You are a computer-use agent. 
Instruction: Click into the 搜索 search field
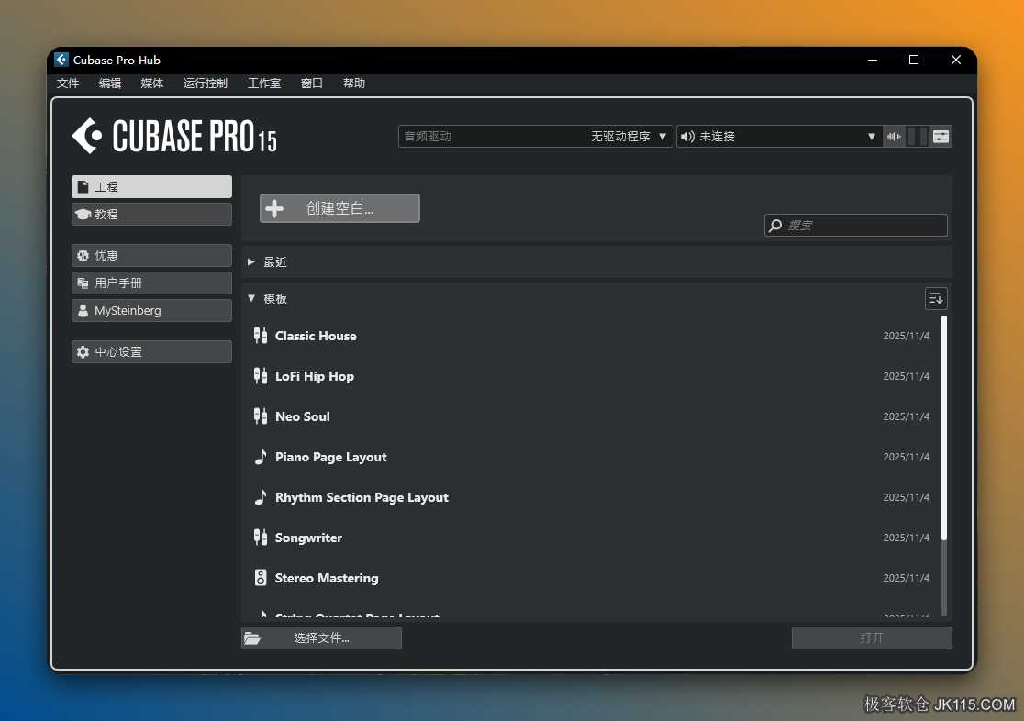855,226
